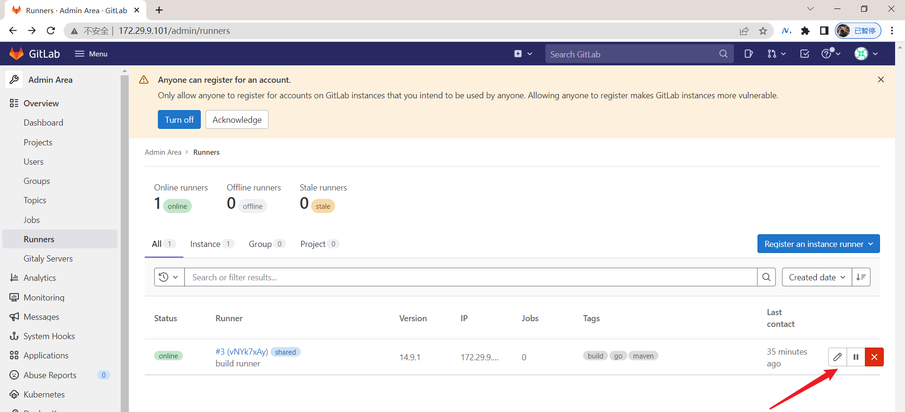Click the build tag badge
Image resolution: width=905 pixels, height=412 pixels.
pyautogui.click(x=595, y=356)
